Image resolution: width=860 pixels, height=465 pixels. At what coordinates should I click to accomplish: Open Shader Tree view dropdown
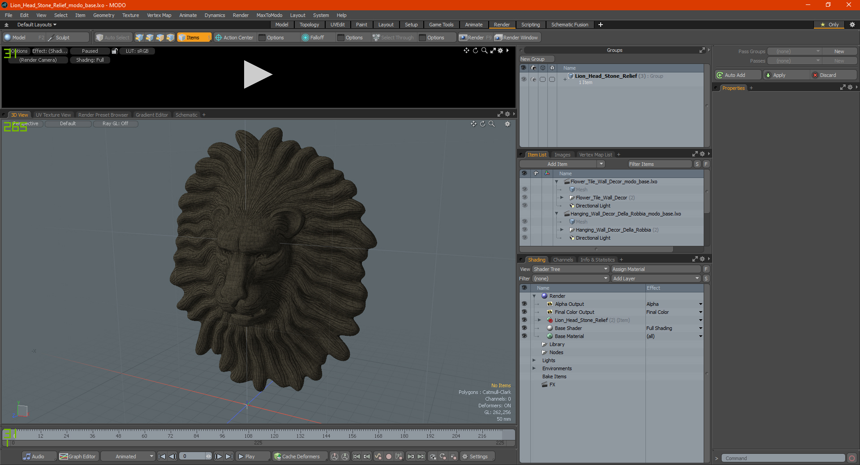tap(571, 269)
